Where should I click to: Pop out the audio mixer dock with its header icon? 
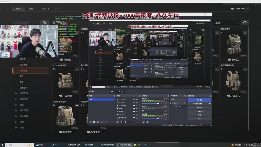coord(168,96)
